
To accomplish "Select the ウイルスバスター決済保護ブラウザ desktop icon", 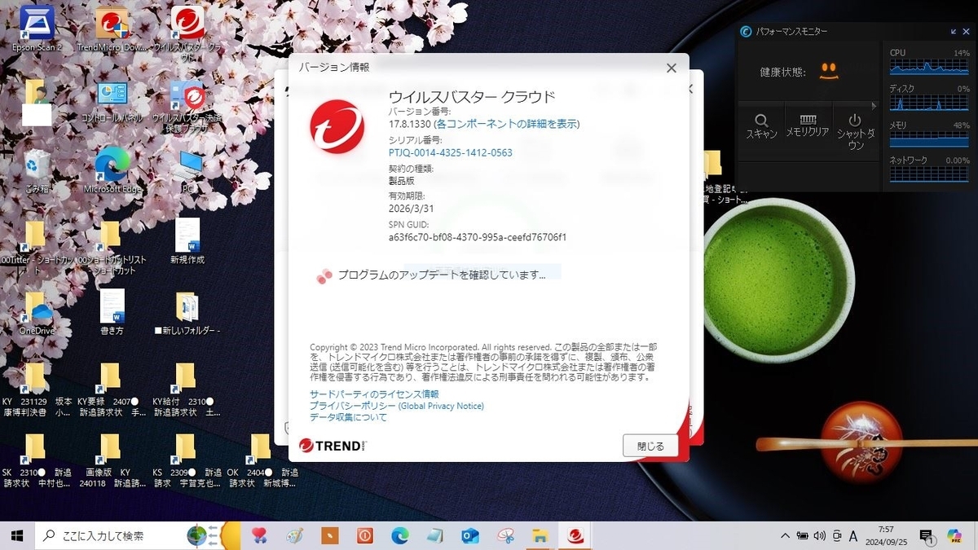I will (187, 106).
